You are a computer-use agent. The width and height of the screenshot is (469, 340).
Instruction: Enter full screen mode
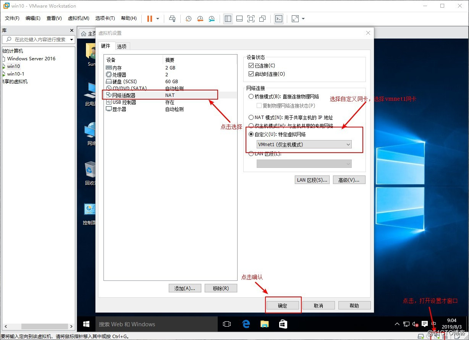(x=251, y=19)
